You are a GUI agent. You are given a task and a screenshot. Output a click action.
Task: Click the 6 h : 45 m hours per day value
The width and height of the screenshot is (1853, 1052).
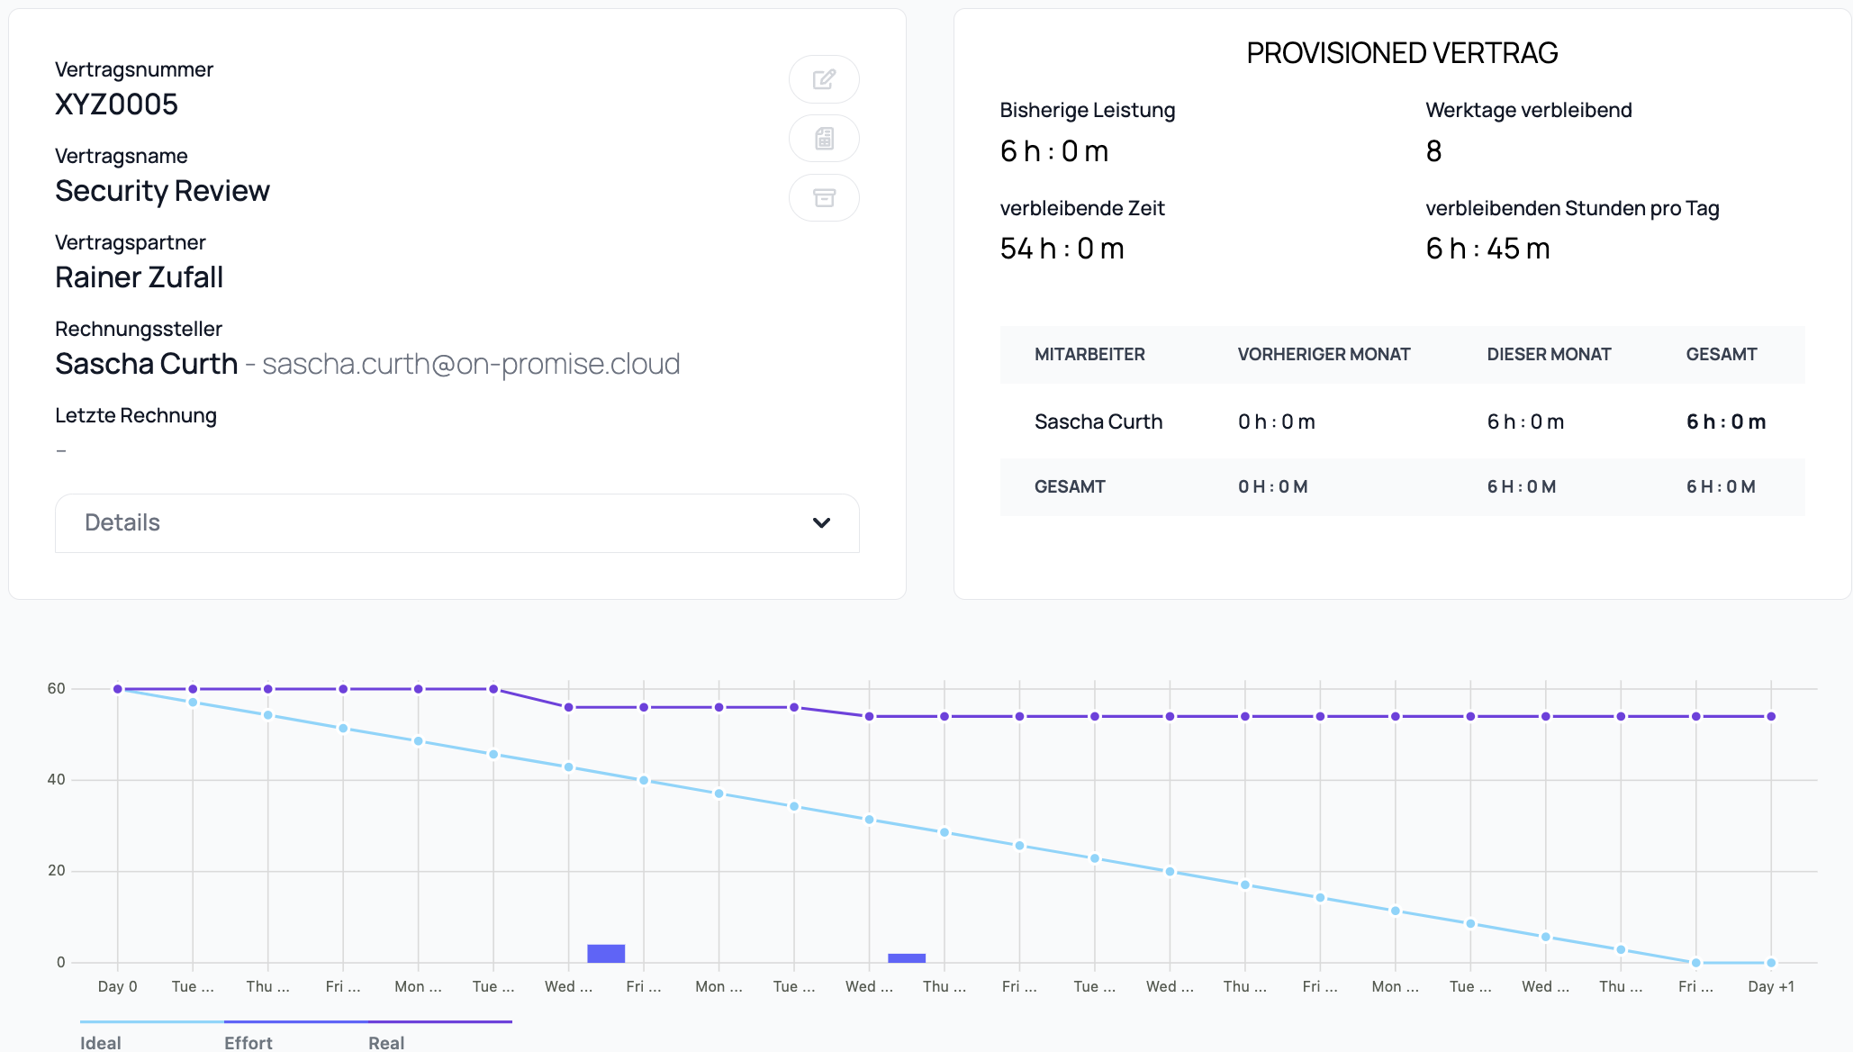pyautogui.click(x=1487, y=249)
